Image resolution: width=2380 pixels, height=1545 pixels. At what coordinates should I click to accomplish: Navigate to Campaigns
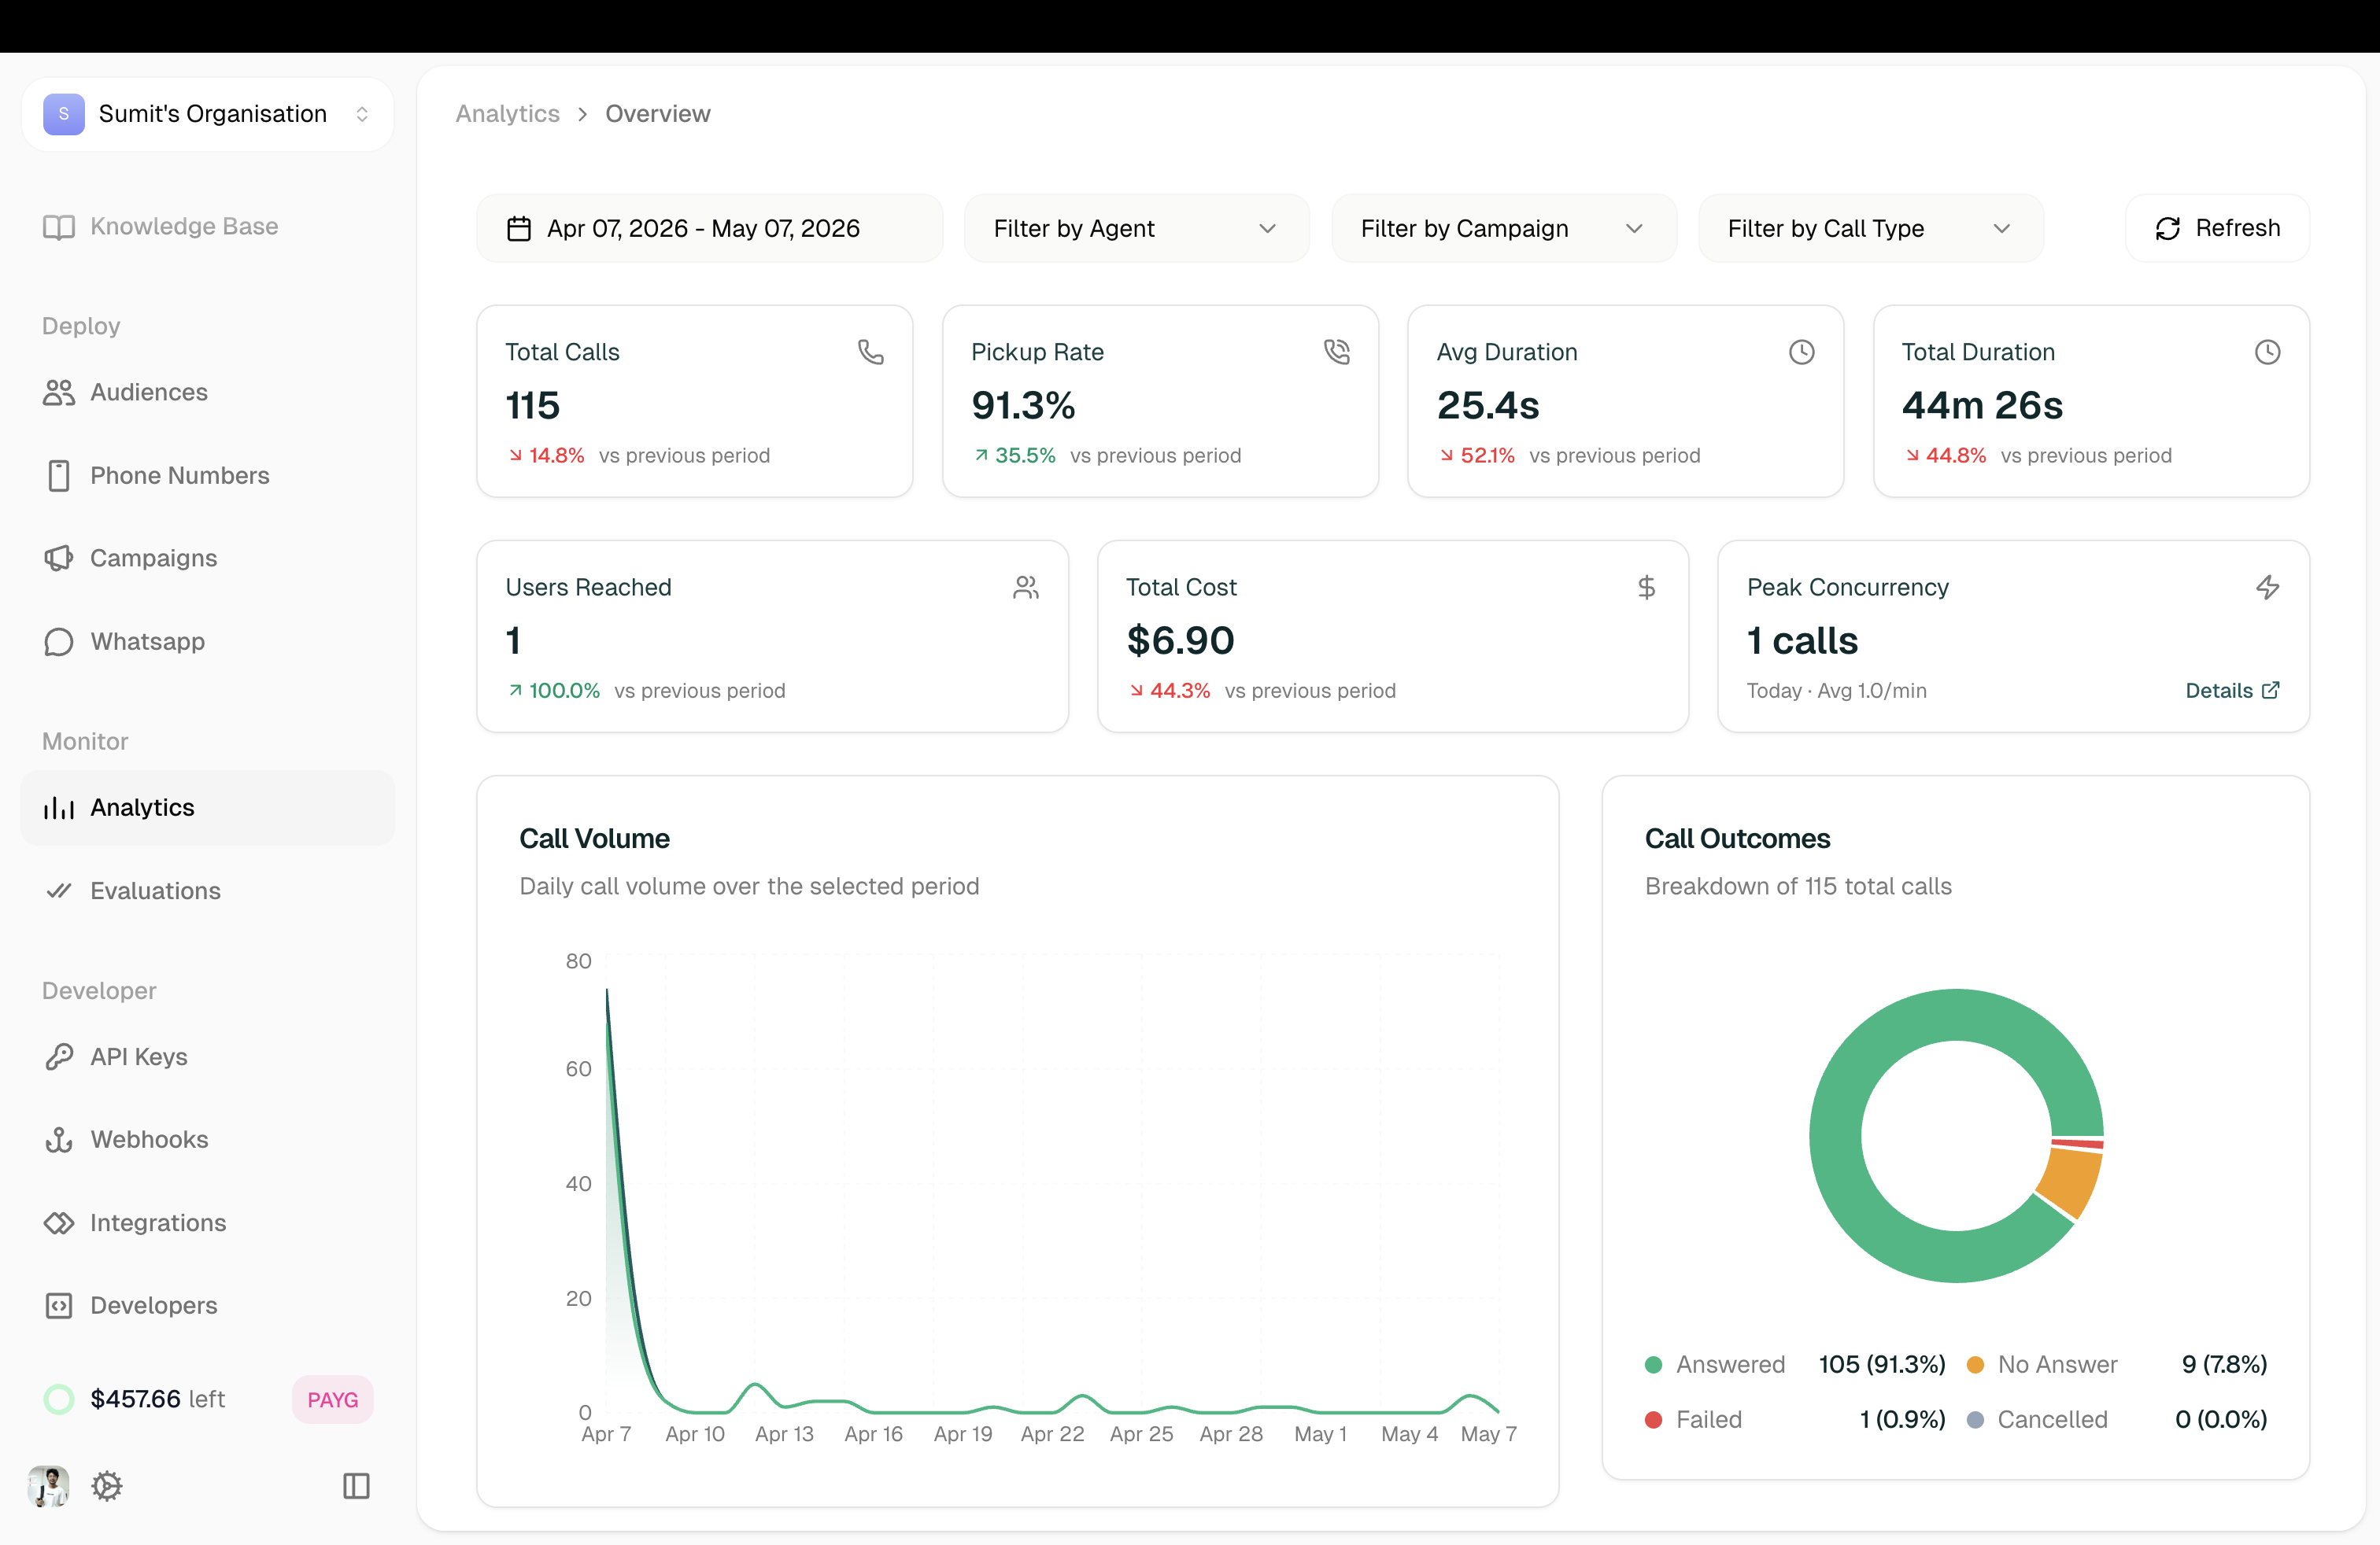click(207, 558)
